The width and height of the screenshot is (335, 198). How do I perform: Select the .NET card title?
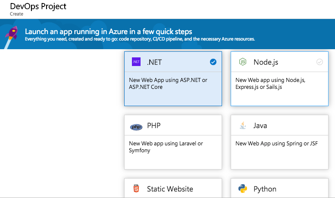coord(154,62)
